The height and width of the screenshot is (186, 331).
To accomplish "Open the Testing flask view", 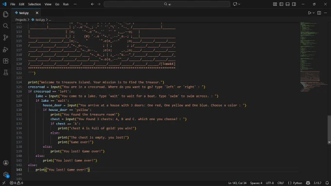I will pyautogui.click(x=6, y=73).
